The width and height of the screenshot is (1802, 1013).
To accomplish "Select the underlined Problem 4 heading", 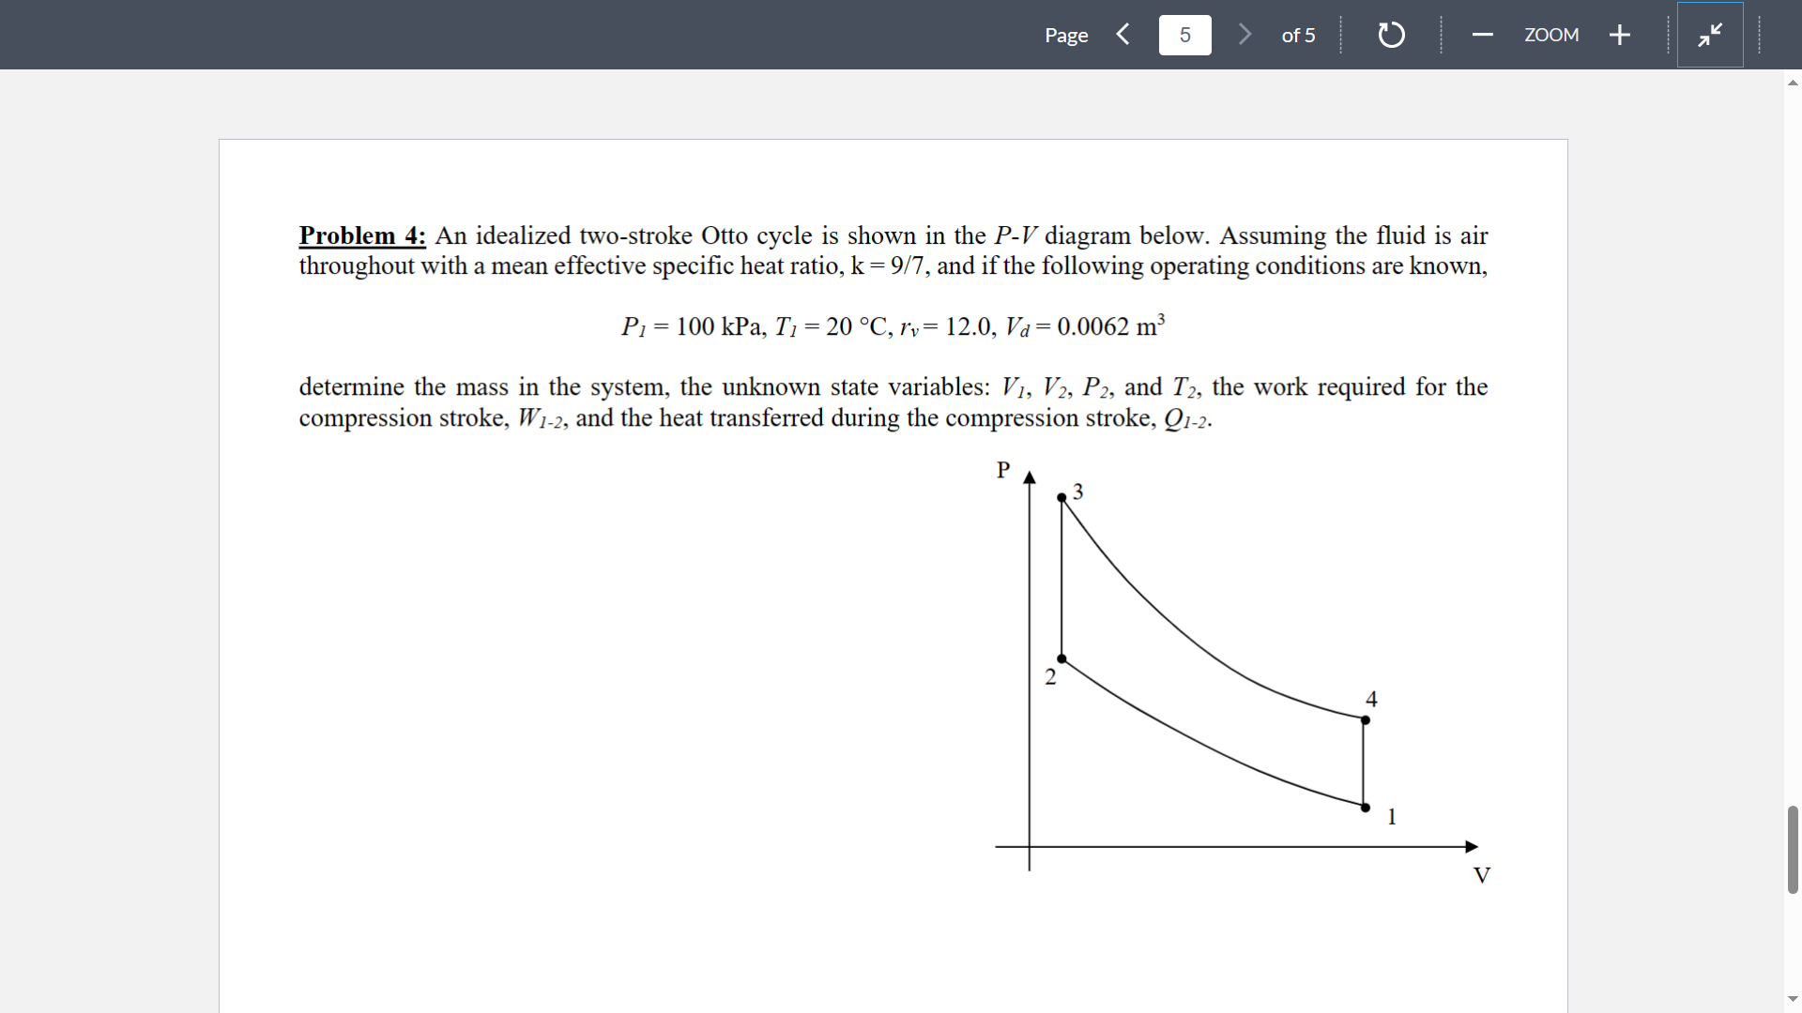I will click(x=361, y=235).
